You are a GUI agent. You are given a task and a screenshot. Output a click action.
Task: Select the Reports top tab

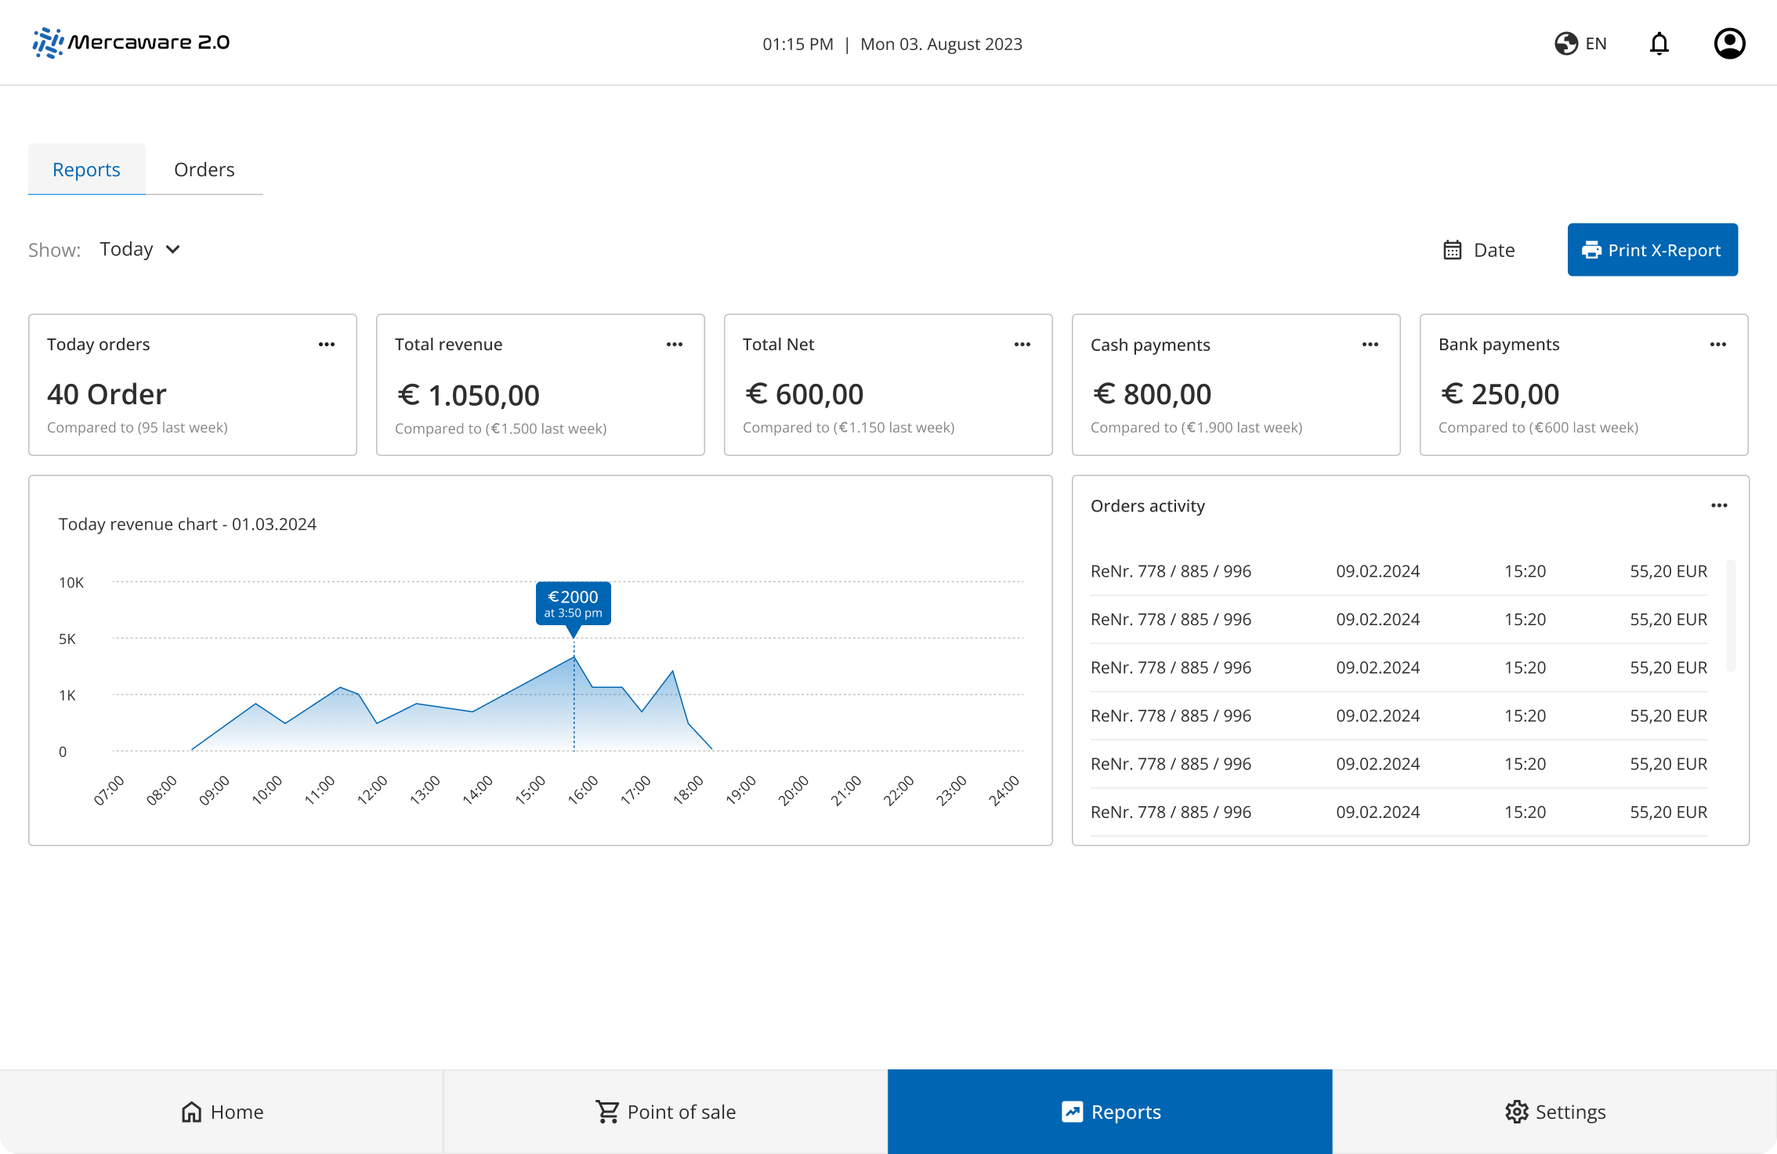point(86,169)
